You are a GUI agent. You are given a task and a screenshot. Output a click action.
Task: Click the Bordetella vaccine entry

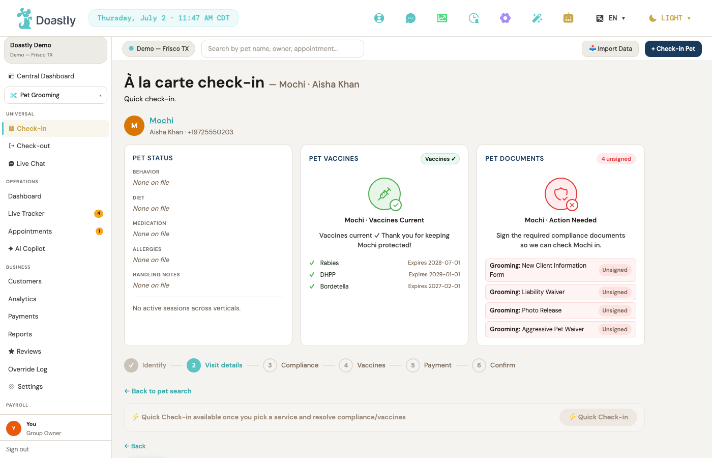click(384, 287)
